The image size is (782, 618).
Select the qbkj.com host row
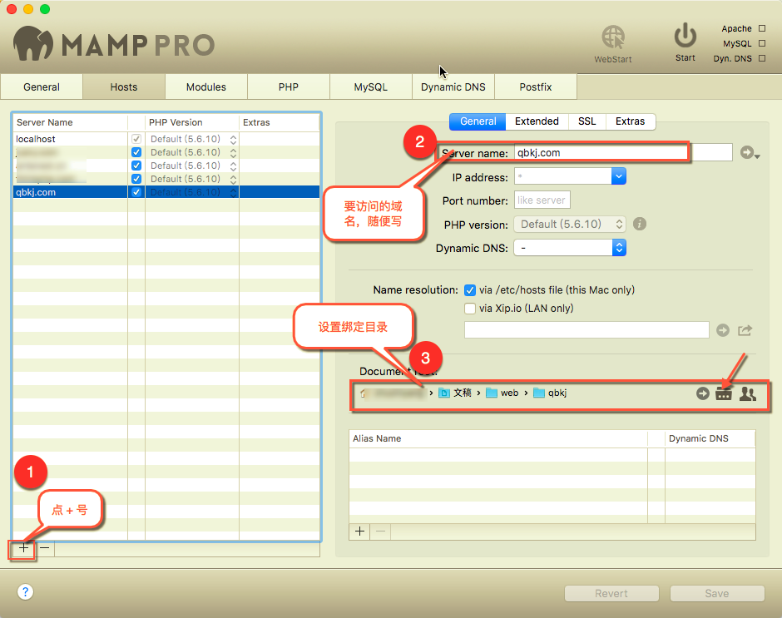[166, 192]
